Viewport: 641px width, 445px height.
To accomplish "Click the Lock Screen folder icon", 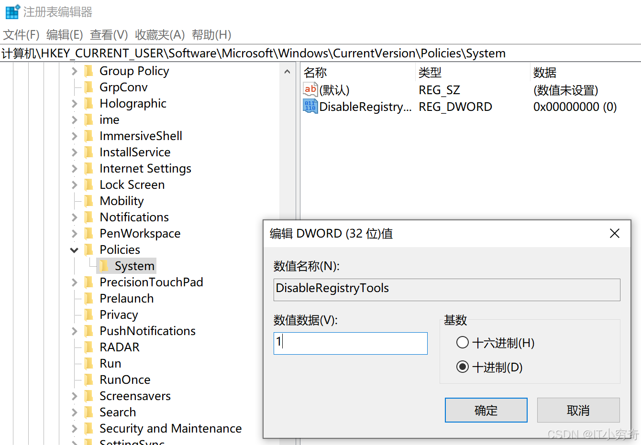I will (88, 185).
